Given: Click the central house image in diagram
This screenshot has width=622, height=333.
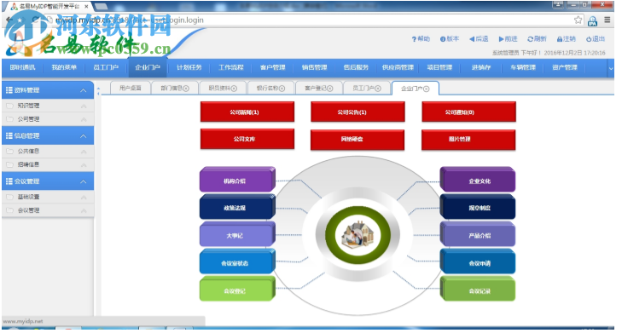Looking at the screenshot, I should pyautogui.click(x=358, y=234).
